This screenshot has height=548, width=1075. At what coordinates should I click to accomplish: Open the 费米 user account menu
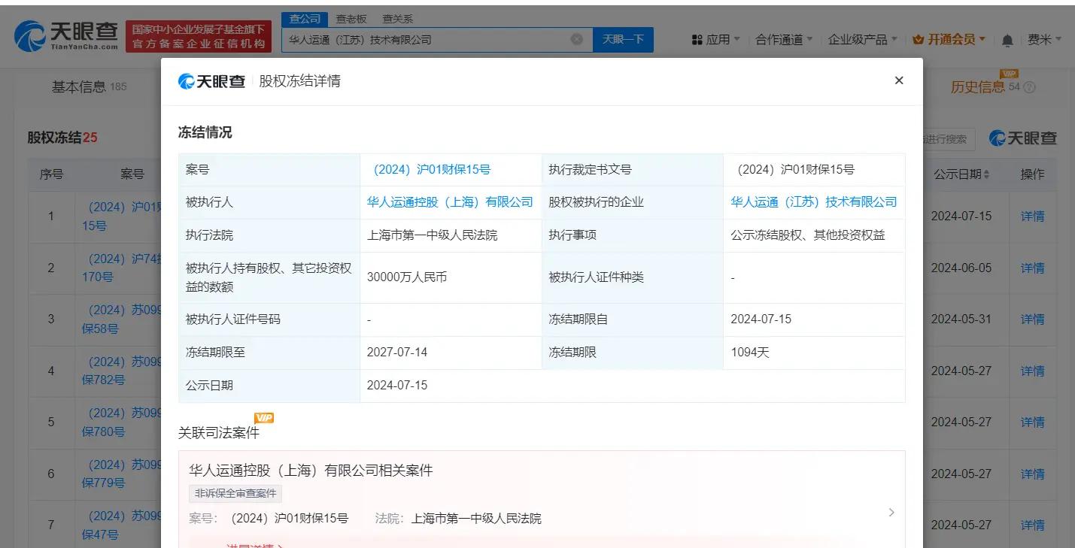1044,39
